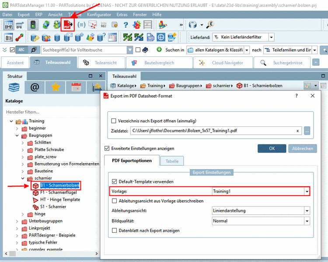Click the blue crosshair target icon
Image resolution: width=328 pixels, height=262 pixels.
point(161,38)
